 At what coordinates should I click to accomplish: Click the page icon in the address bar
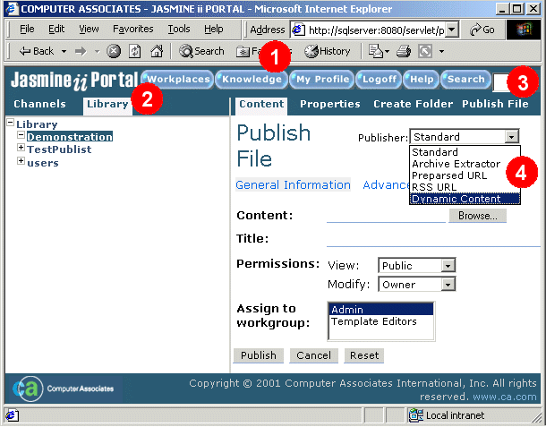point(298,30)
